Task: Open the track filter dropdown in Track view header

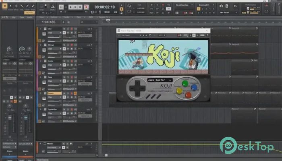Action: pos(89,22)
